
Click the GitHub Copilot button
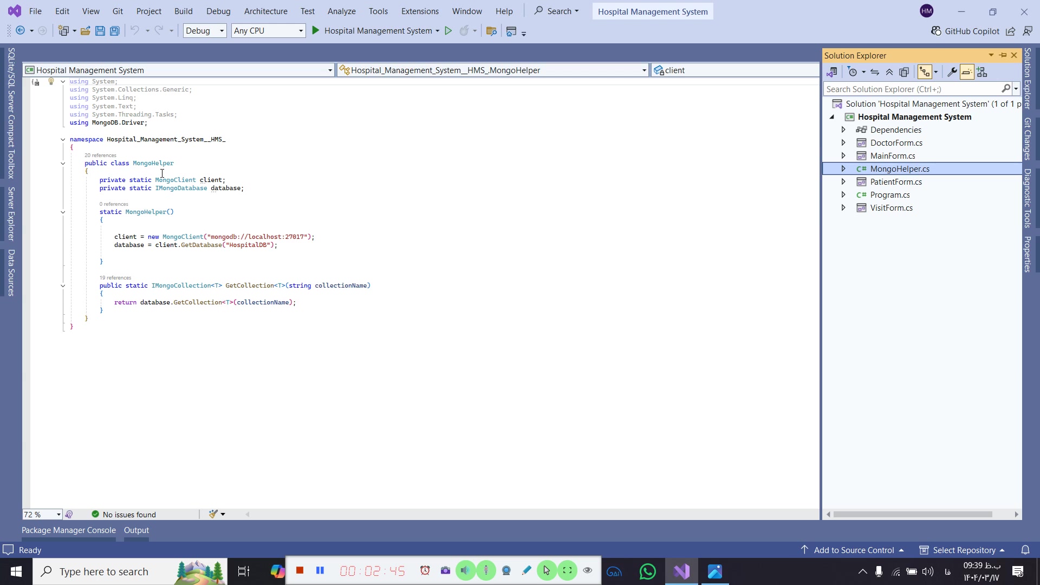tap(965, 31)
